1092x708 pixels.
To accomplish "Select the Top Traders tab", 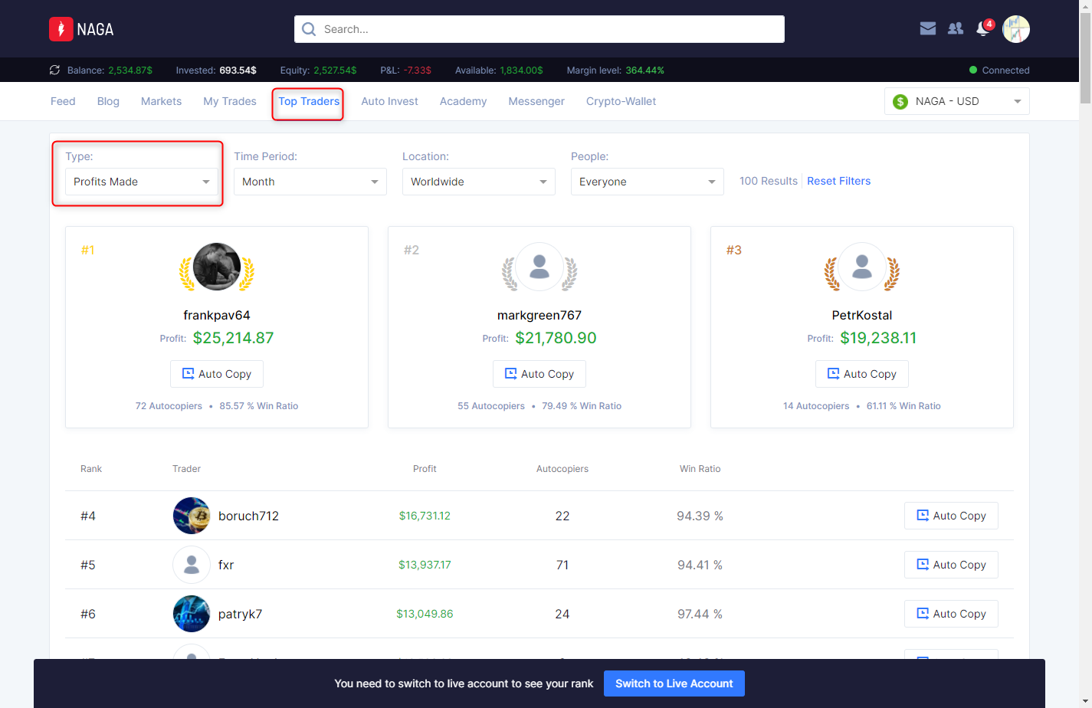I will pos(309,101).
